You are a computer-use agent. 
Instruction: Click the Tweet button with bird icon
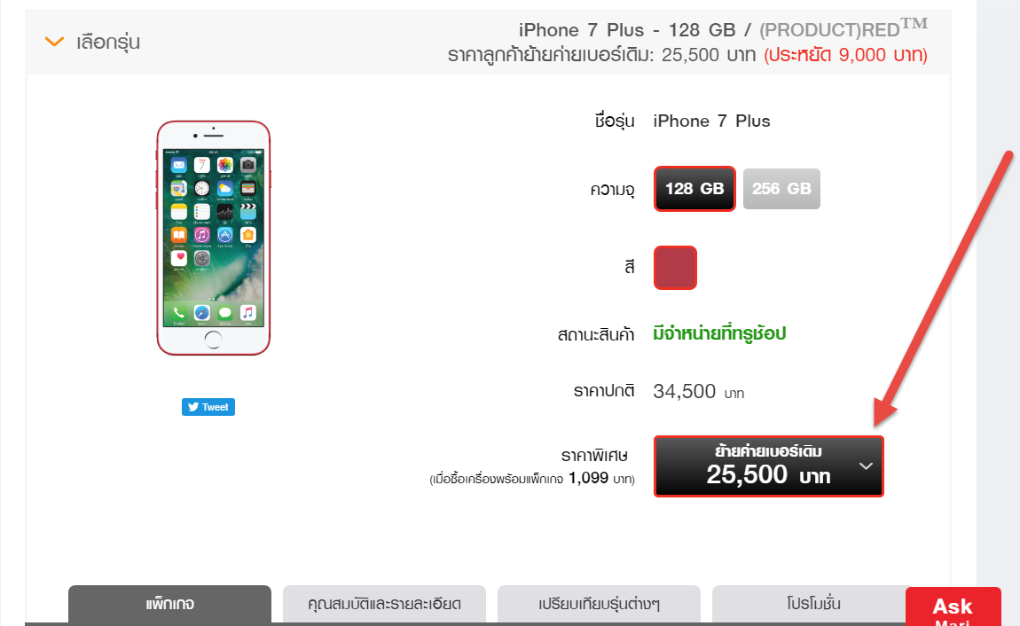[208, 407]
